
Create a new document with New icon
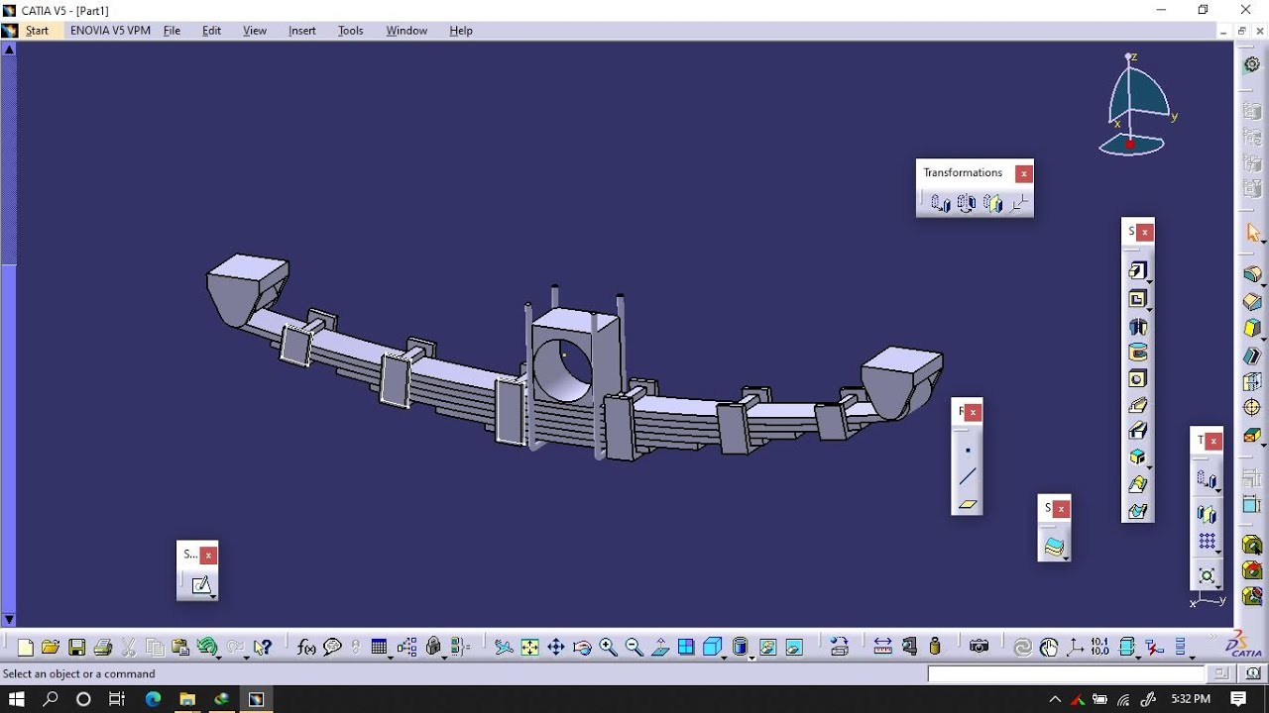[26, 648]
